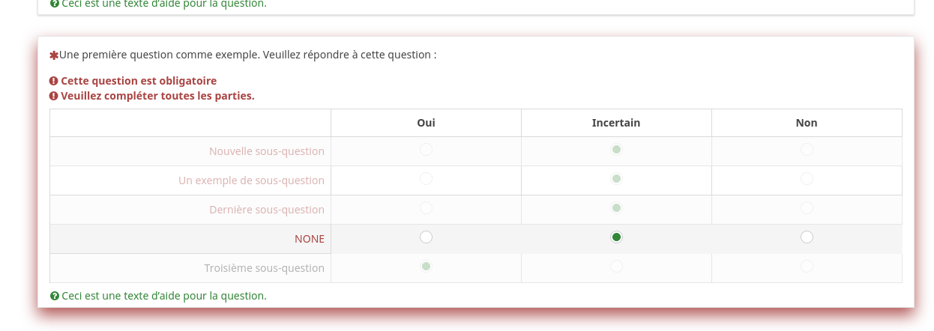Mark Oui for Dernière sous-question
Image resolution: width=934 pixels, height=331 pixels.
[x=426, y=208]
